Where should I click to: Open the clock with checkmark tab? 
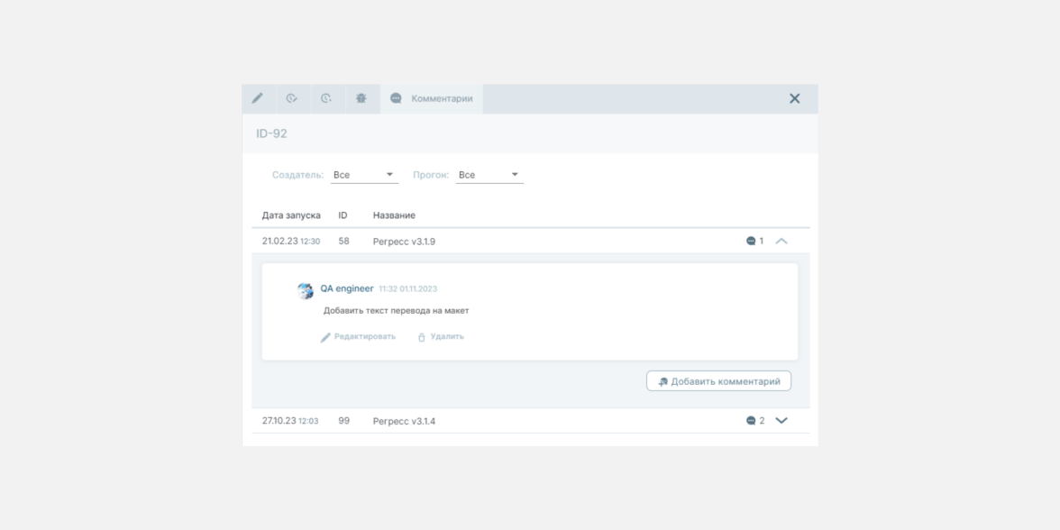pos(293,99)
